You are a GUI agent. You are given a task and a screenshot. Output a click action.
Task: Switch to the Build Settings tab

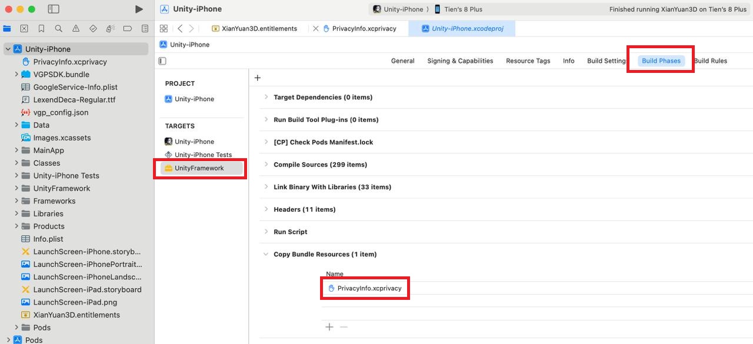(x=605, y=60)
